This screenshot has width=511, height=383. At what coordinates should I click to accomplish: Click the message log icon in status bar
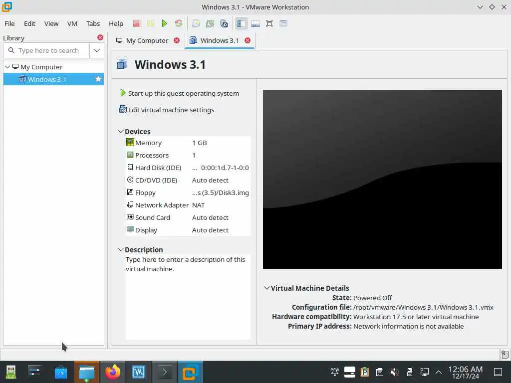[x=505, y=355]
